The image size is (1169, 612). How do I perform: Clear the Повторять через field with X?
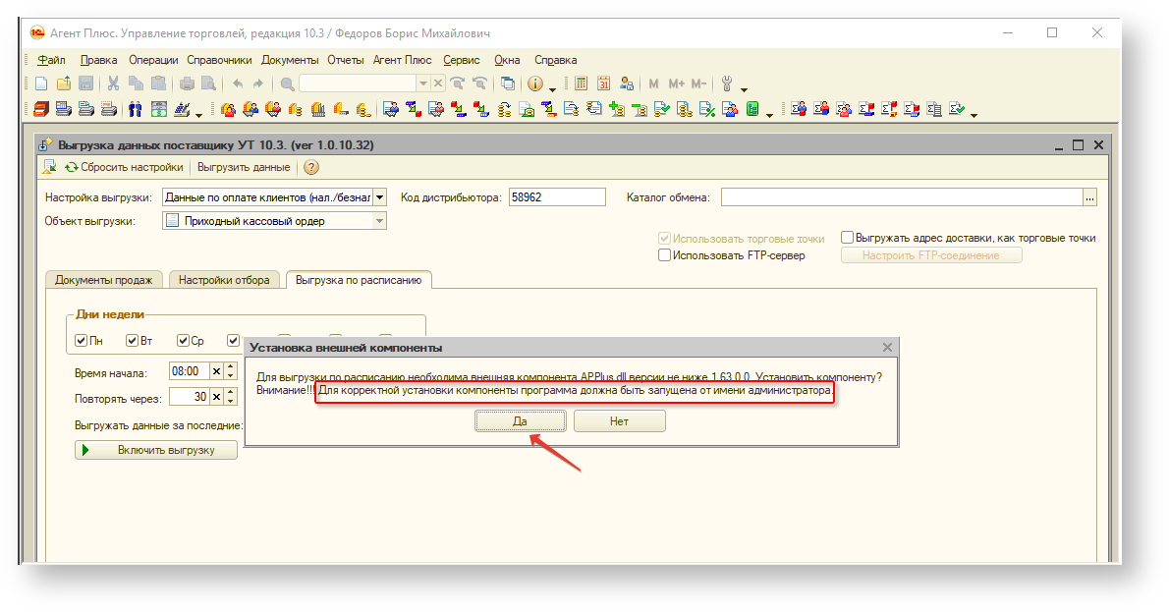(x=216, y=397)
